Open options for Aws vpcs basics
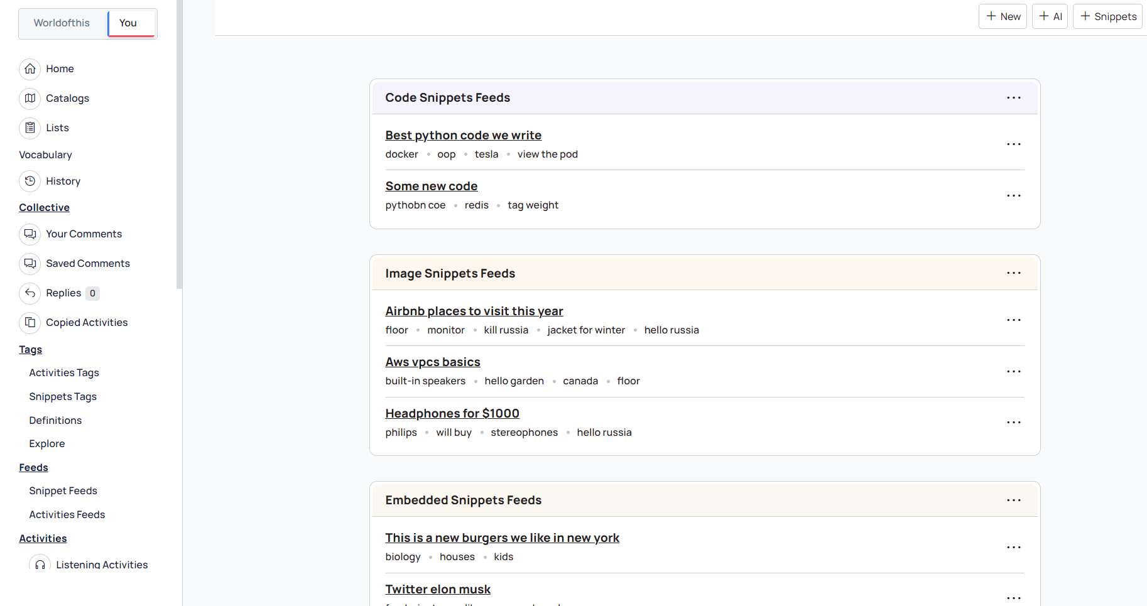The height and width of the screenshot is (606, 1147). (x=1013, y=372)
